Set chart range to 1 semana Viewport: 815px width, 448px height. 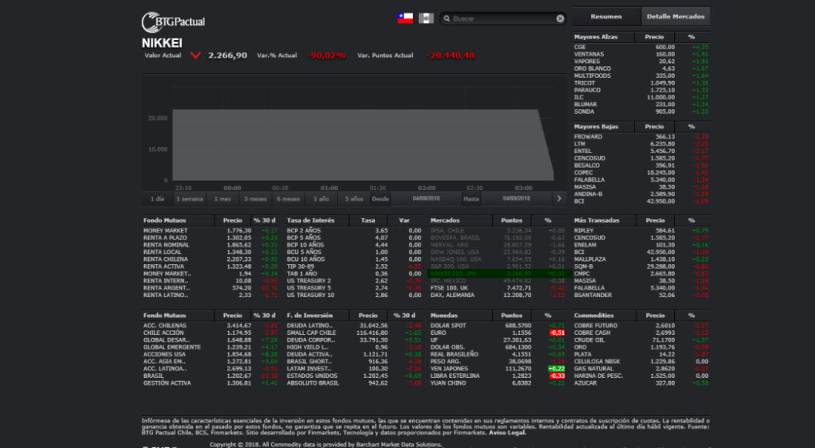[x=189, y=199]
